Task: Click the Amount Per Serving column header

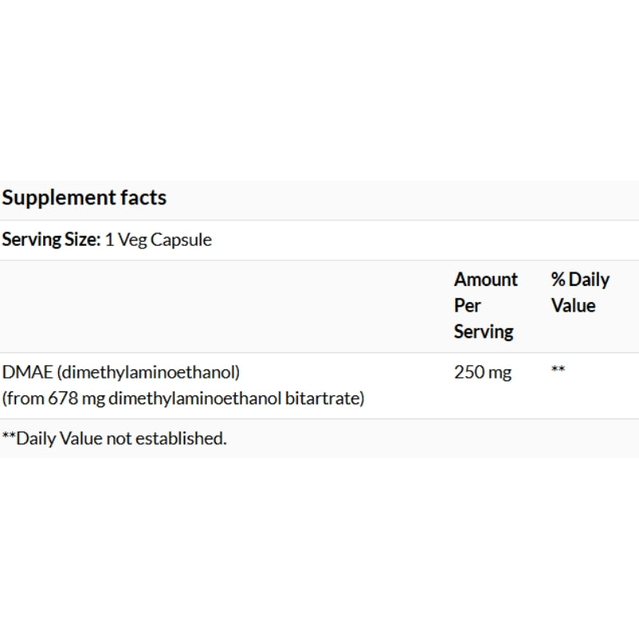Action: [486, 306]
